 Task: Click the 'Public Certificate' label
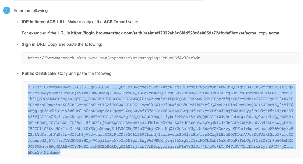pos(39,73)
